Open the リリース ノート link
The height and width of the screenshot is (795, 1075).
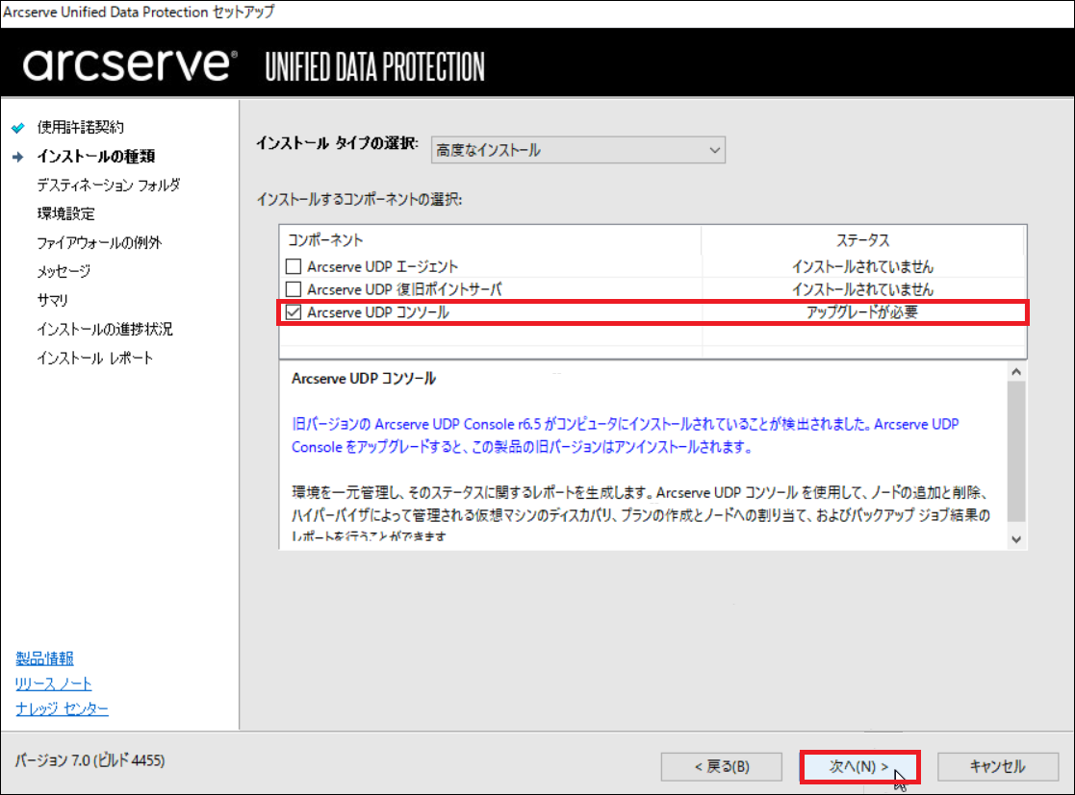click(54, 683)
